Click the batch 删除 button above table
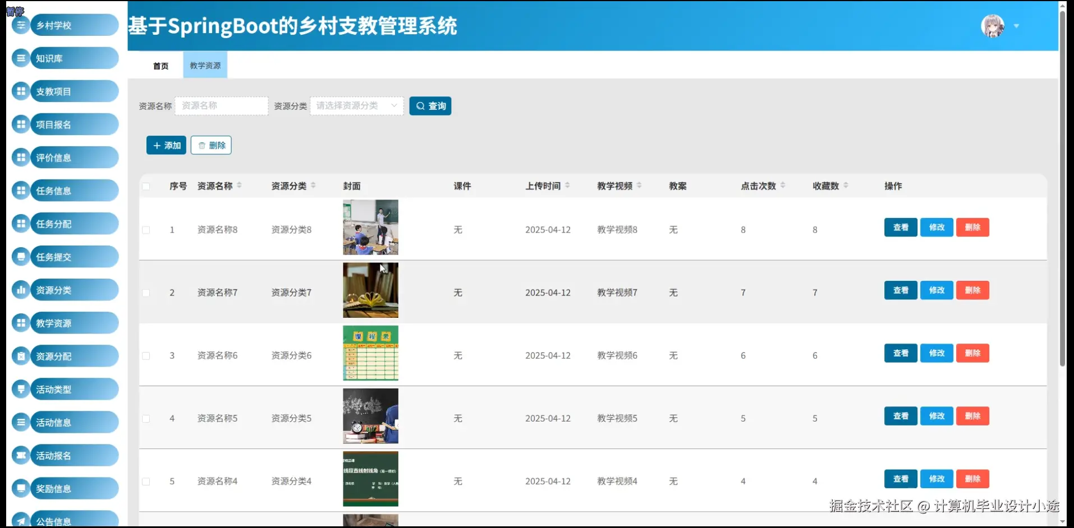The height and width of the screenshot is (528, 1074). (211, 145)
